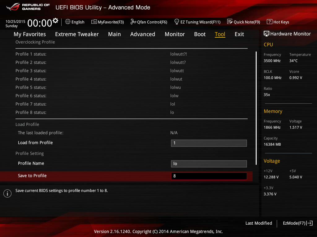Click Profile 1 status value lolwutt?!
Screen dimensions: 317x237
[x=179, y=54]
